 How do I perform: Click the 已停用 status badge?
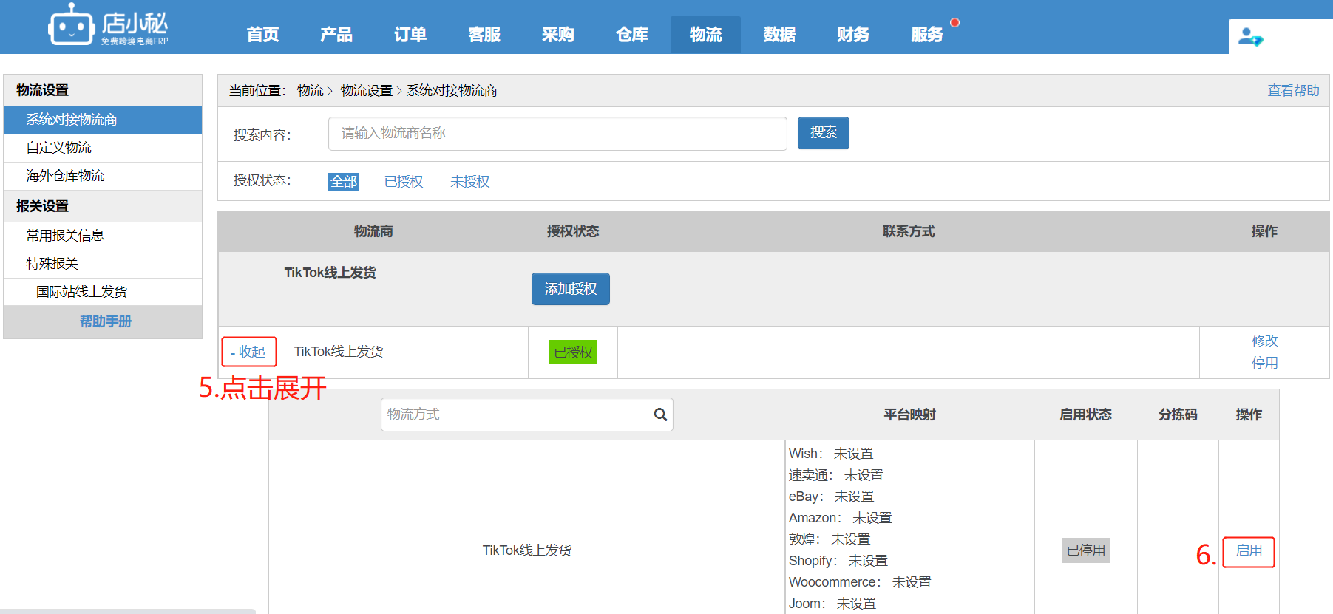(x=1086, y=550)
